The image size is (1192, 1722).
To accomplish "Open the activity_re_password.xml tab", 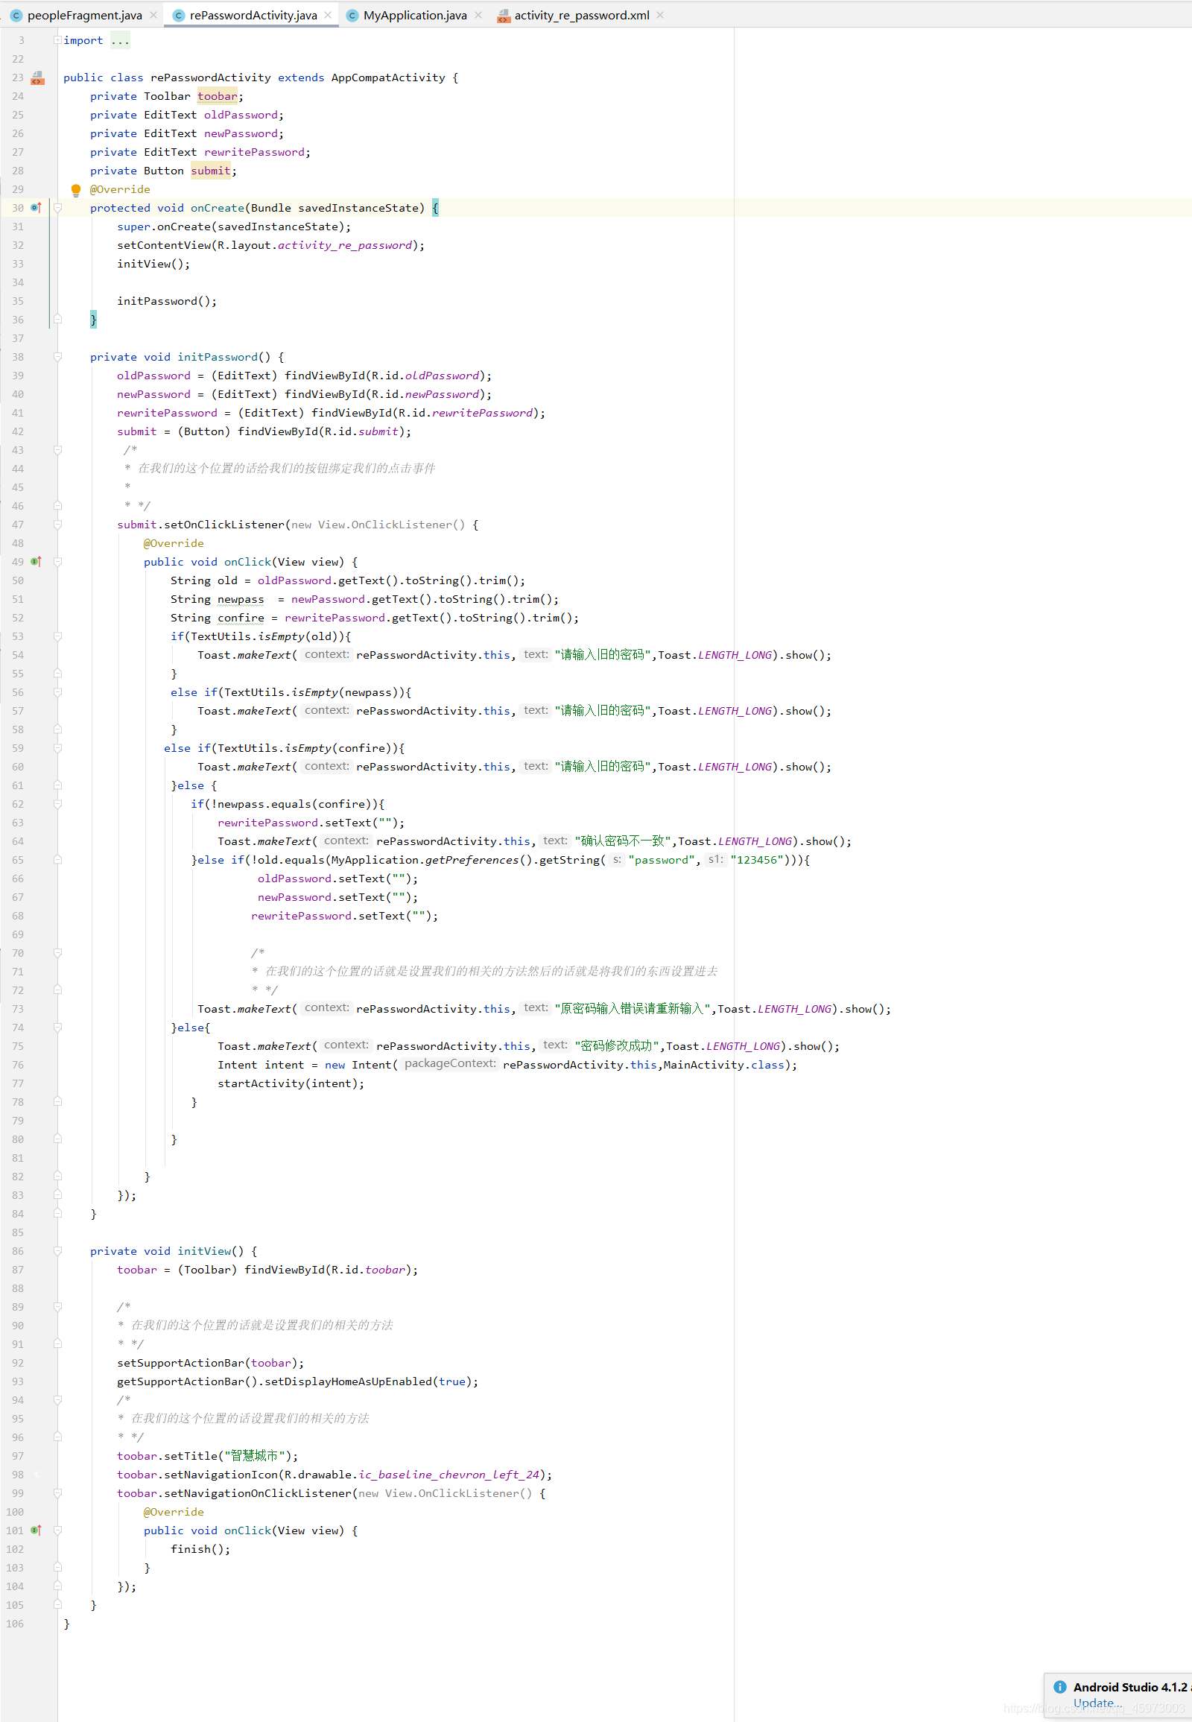I will point(581,14).
